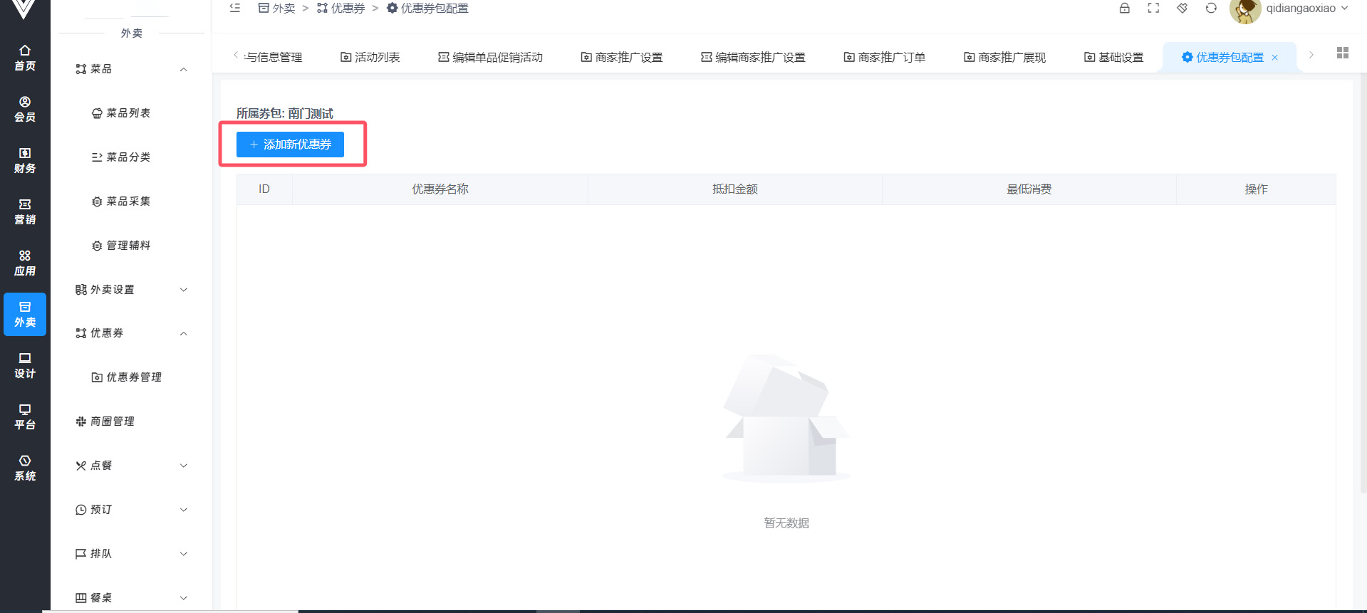The image size is (1367, 613).
Task: Click the lock screen icon
Action: (1124, 9)
